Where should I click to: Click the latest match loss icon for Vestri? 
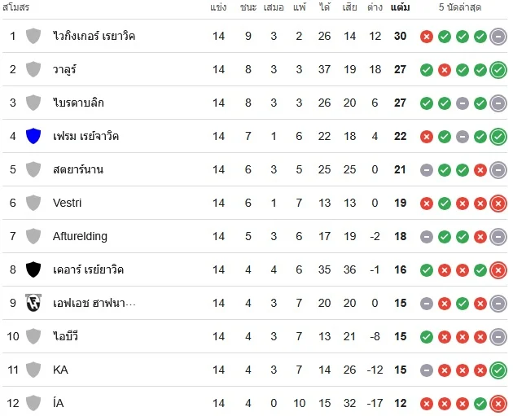point(498,203)
